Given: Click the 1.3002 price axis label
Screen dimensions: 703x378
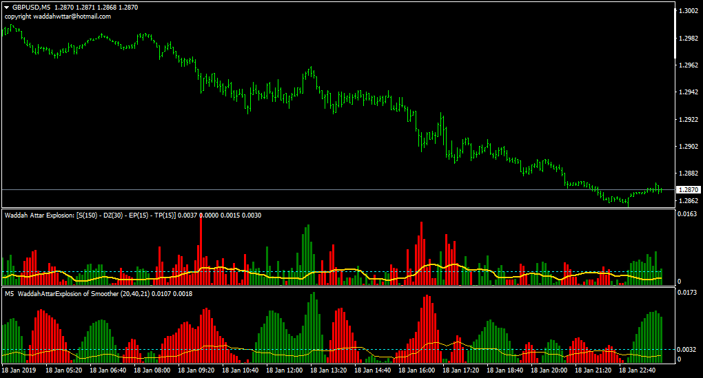Looking at the screenshot, I should 689,11.
